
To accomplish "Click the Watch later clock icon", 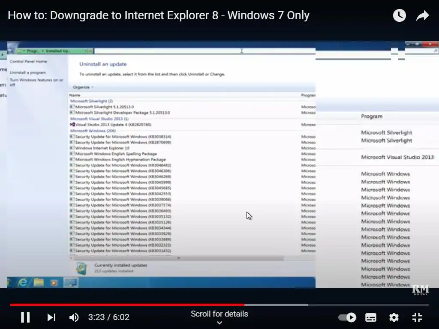I will 399,15.
